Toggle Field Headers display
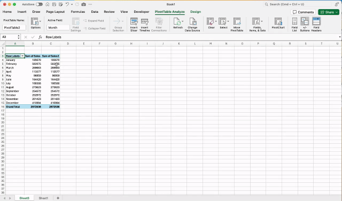 pyautogui.click(x=316, y=25)
